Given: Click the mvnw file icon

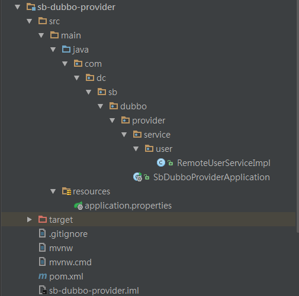Looking at the screenshot, I should [42, 248].
